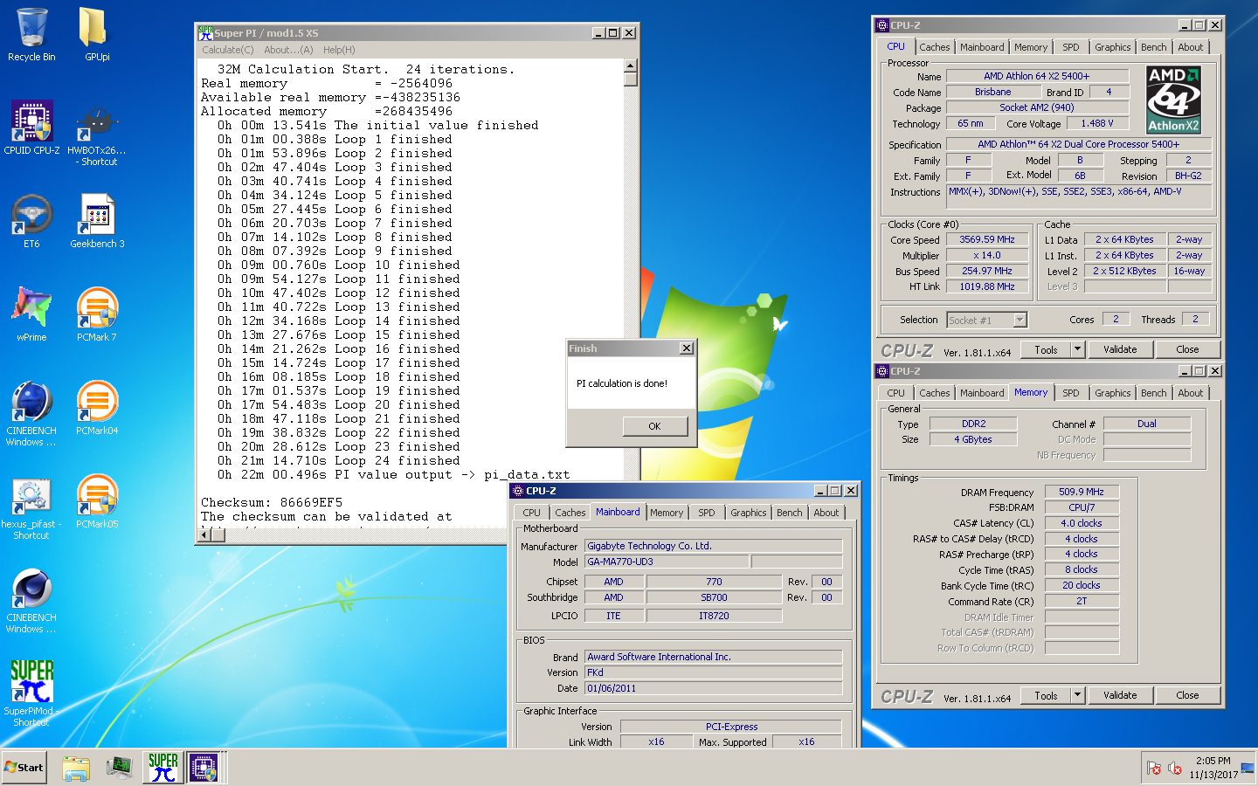Click Close in Memory CPU-Z window

point(1187,695)
